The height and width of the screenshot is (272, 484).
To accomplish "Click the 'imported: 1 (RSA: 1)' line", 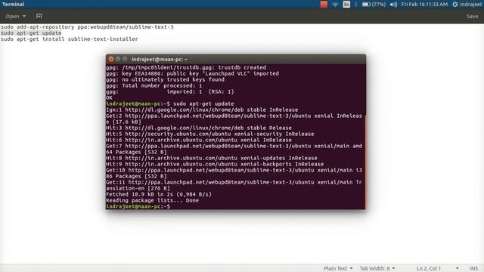I will pyautogui.click(x=169, y=91).
